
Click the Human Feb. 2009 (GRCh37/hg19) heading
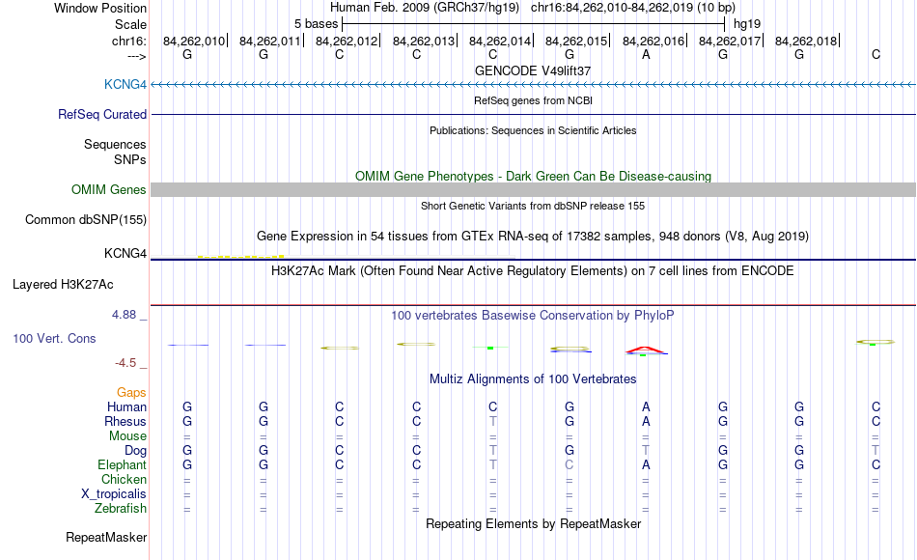[x=425, y=8]
